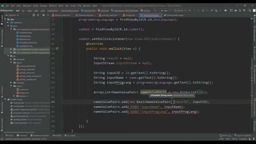
Task: Open the Terminal tool window button
Action: click(x=22, y=136)
